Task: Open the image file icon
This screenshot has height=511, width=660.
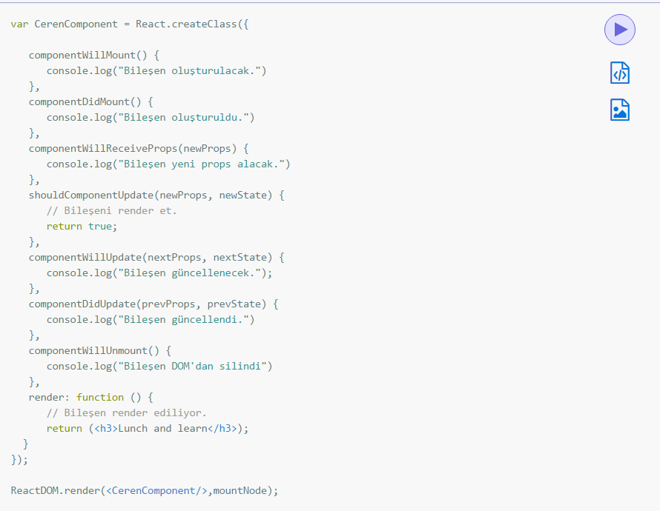Action: 620,110
